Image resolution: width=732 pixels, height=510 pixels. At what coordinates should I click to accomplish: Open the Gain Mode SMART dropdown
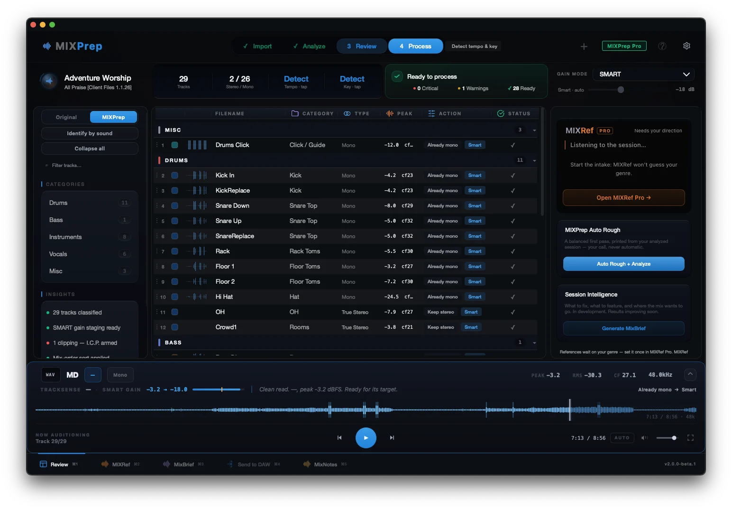pyautogui.click(x=644, y=74)
